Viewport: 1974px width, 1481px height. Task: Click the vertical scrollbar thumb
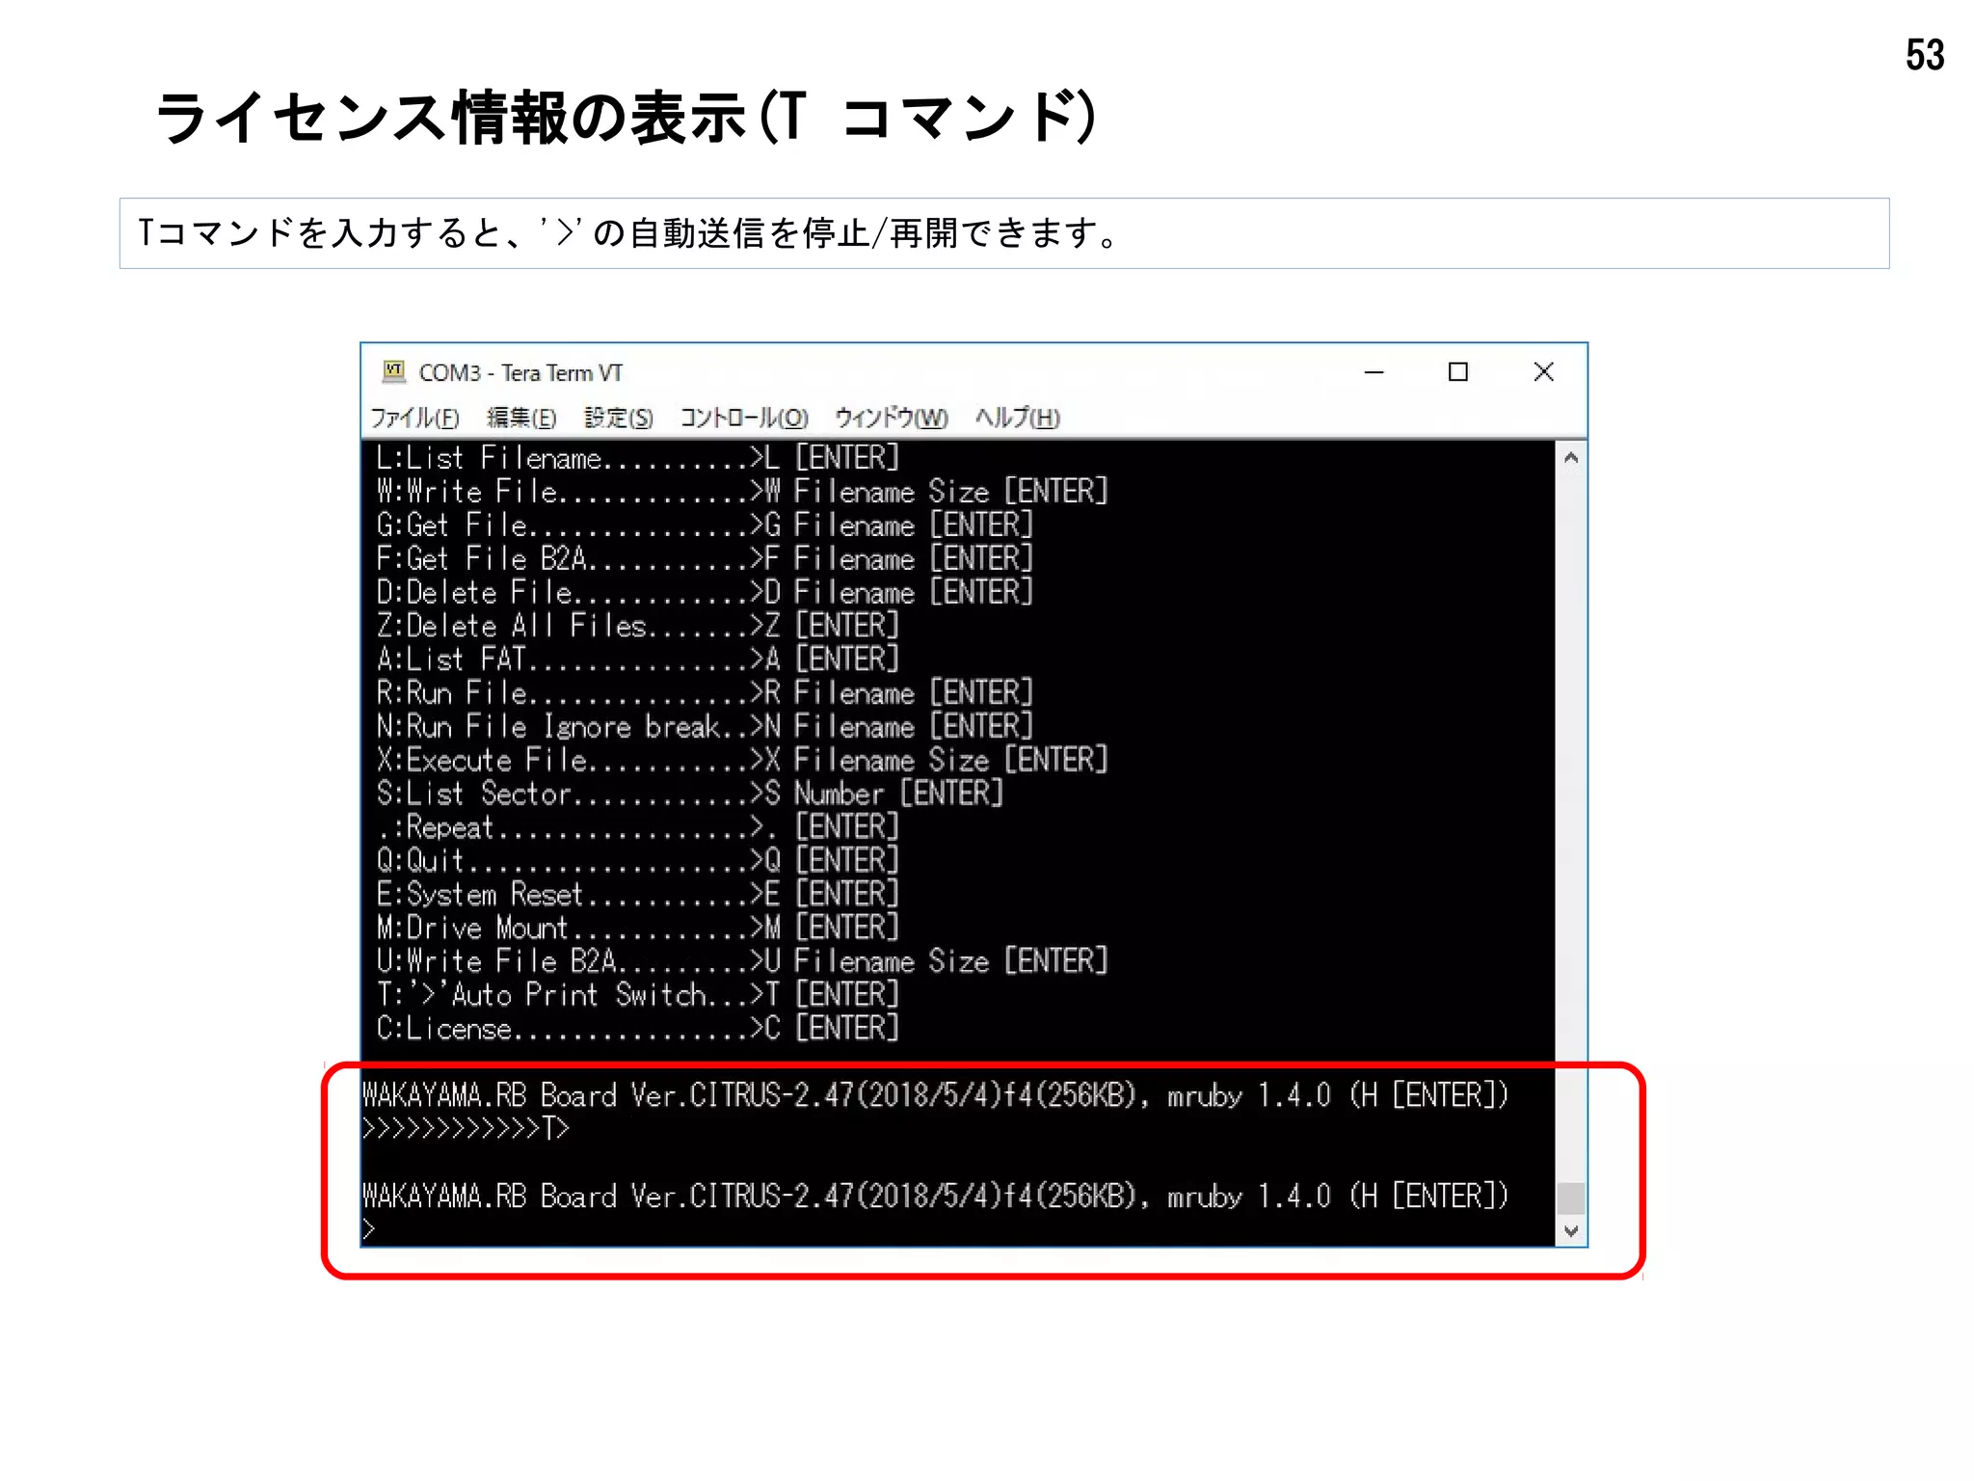point(1571,1198)
